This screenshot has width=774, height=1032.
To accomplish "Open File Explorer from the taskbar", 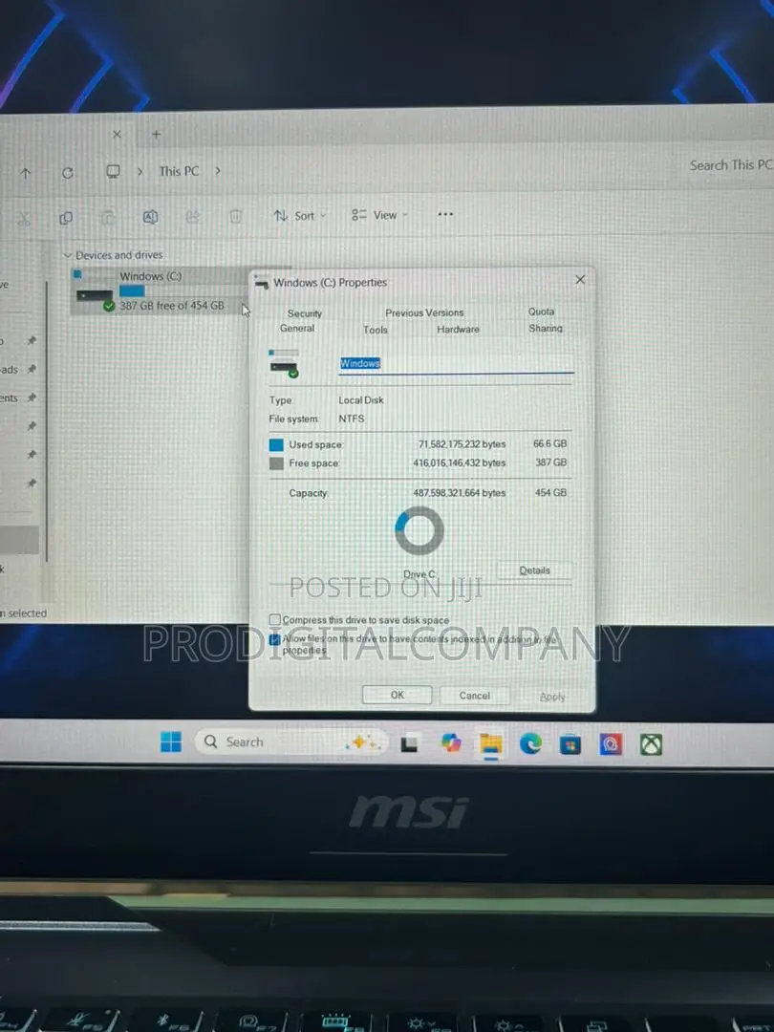I will tap(491, 744).
